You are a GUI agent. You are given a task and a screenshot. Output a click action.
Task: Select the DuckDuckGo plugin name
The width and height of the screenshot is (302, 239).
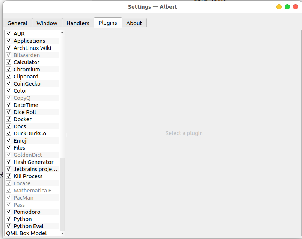pos(30,133)
